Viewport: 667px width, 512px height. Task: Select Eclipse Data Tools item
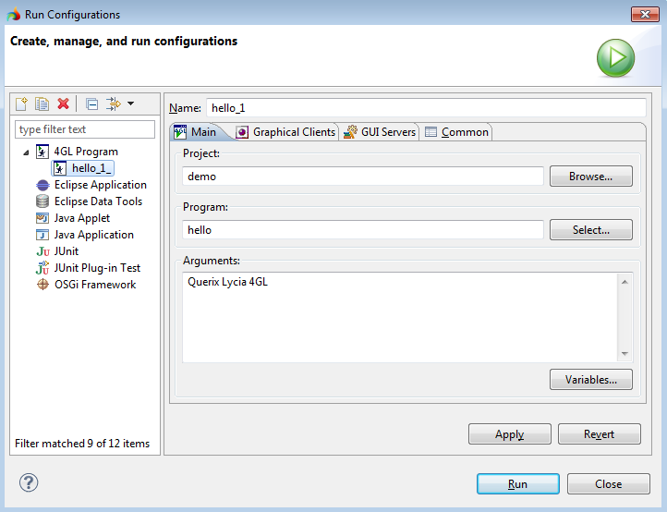coord(98,201)
